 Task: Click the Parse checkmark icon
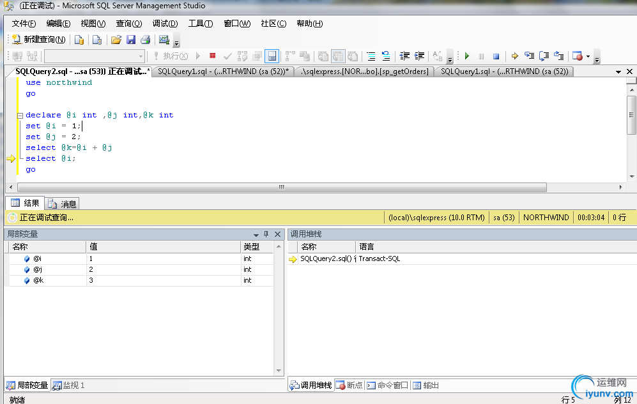227,56
